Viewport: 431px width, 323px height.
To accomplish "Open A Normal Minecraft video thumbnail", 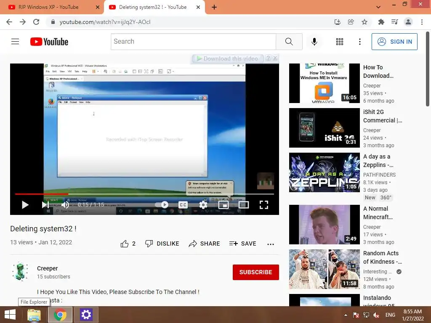I will pos(325,225).
